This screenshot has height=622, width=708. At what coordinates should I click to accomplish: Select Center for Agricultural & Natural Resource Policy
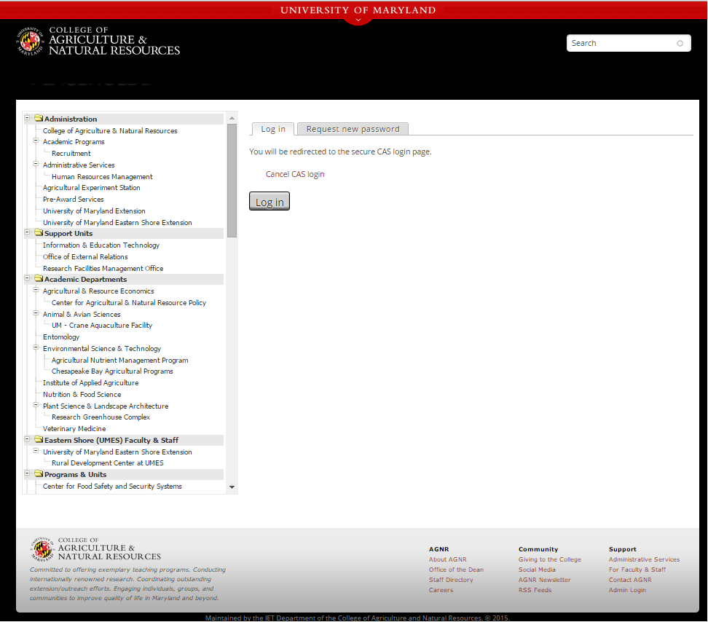(x=129, y=303)
